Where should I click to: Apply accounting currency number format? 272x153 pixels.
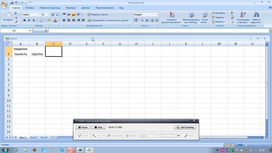pos(136,20)
